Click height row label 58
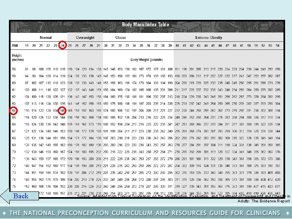 point(14,69)
